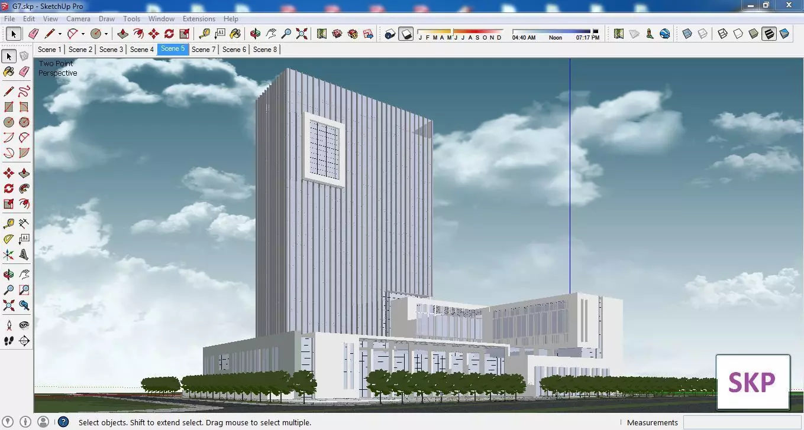Click the status bar help question icon

(63, 422)
